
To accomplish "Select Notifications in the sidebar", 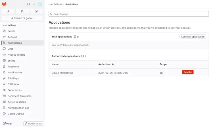I will [x=15, y=72].
